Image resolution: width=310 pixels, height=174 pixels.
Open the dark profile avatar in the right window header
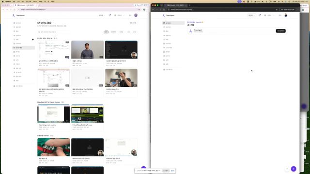(286, 15)
